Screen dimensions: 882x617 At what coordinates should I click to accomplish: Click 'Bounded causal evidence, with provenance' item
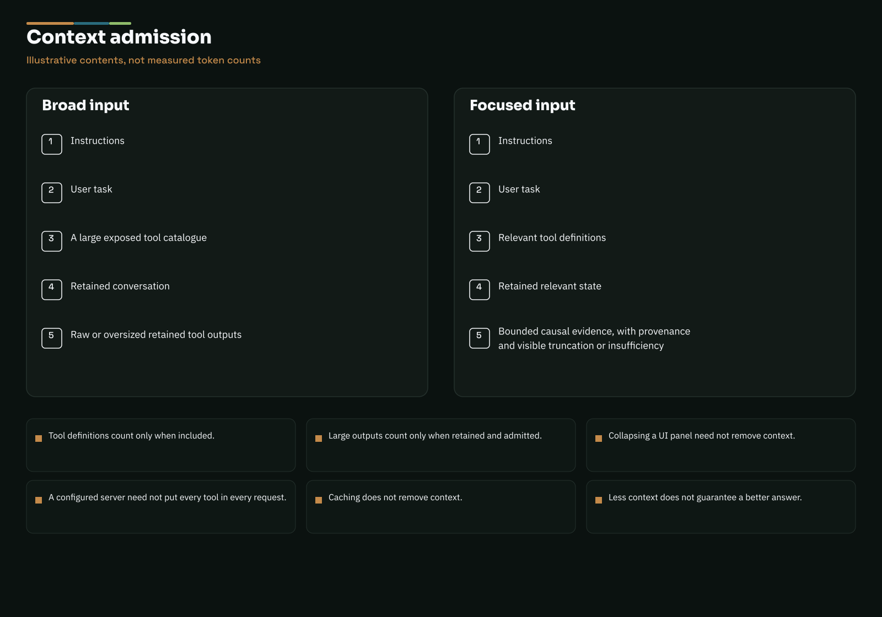(594, 338)
